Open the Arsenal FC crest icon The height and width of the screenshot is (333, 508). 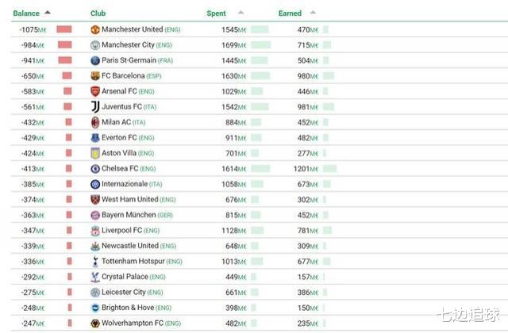[x=95, y=92]
